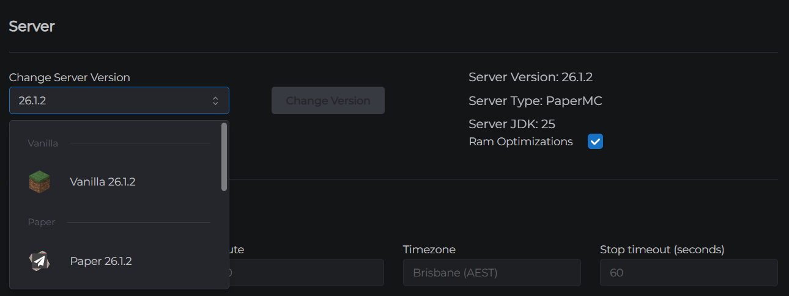Image resolution: width=789 pixels, height=296 pixels.
Task: Click the Ram Optimizations label
Action: coord(521,142)
